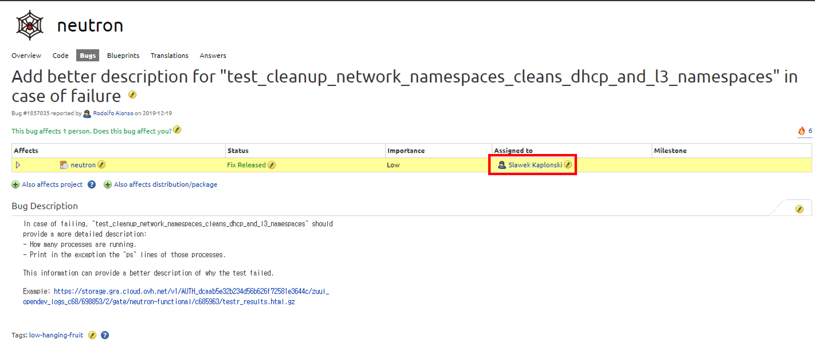
Task: Click the 'Importance' column header
Action: [406, 151]
